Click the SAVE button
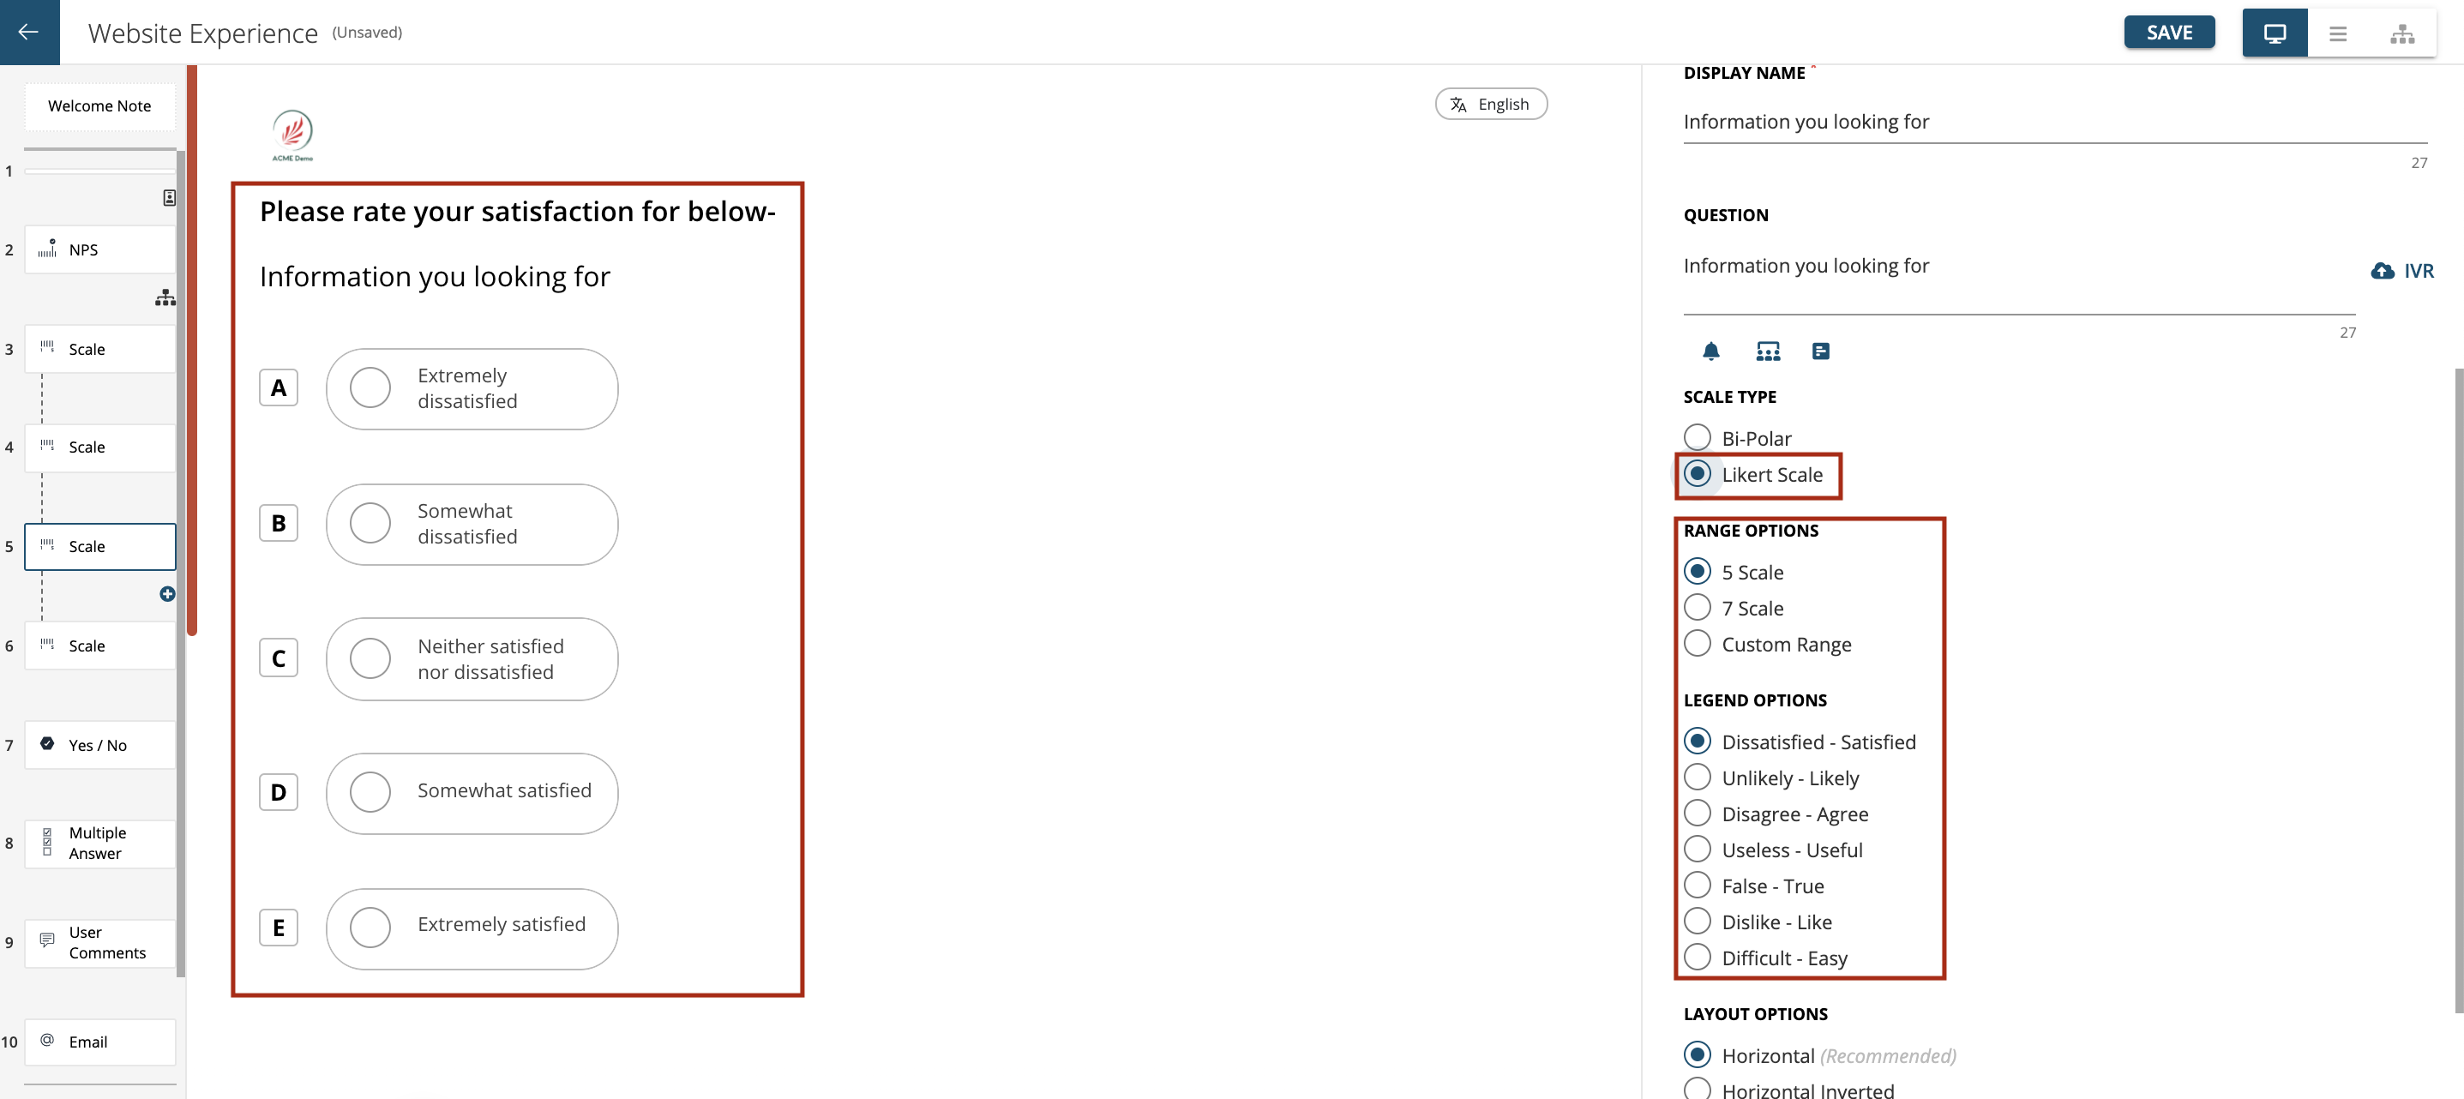The height and width of the screenshot is (1099, 2464). [2168, 28]
